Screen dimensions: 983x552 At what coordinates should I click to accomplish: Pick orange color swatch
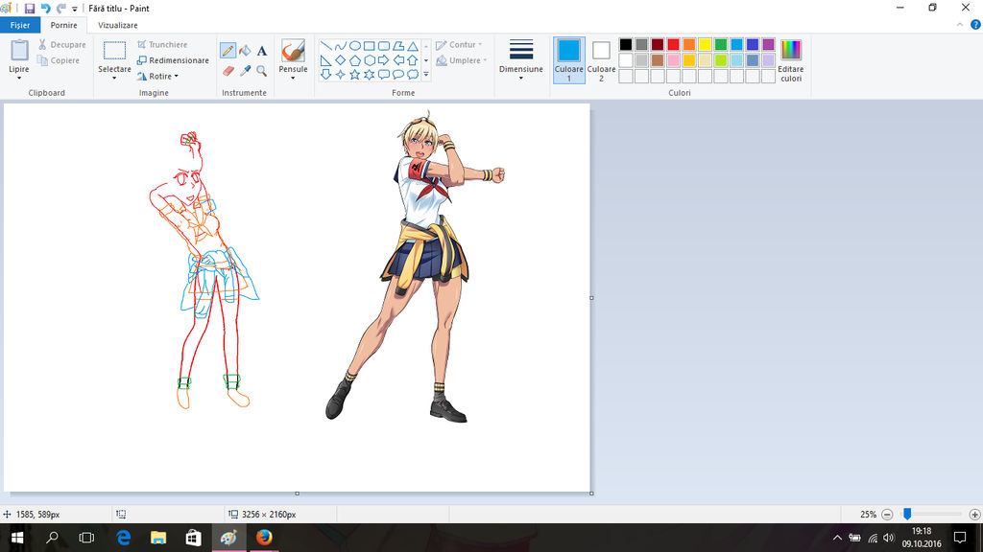pos(689,44)
